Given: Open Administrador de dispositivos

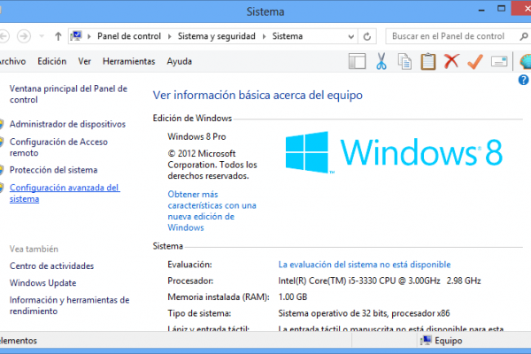Looking at the screenshot, I should point(67,124).
